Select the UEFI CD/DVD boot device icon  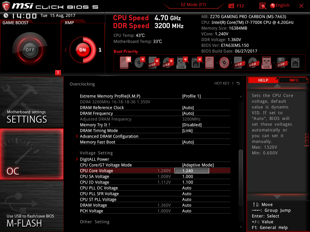pos(140,63)
